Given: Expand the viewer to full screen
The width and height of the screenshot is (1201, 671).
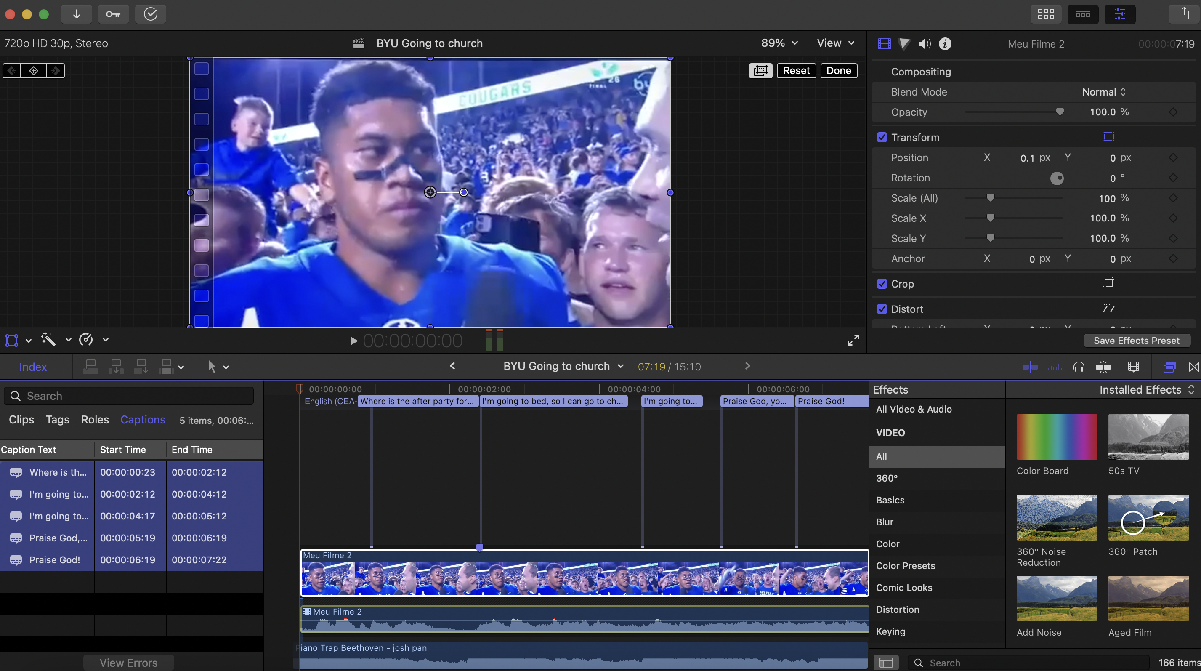Looking at the screenshot, I should (x=853, y=341).
